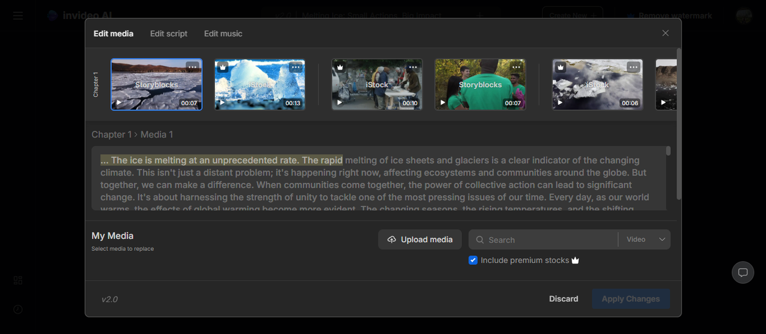The height and width of the screenshot is (334, 766).
Task: Switch to Edit music tab
Action: 223,33
